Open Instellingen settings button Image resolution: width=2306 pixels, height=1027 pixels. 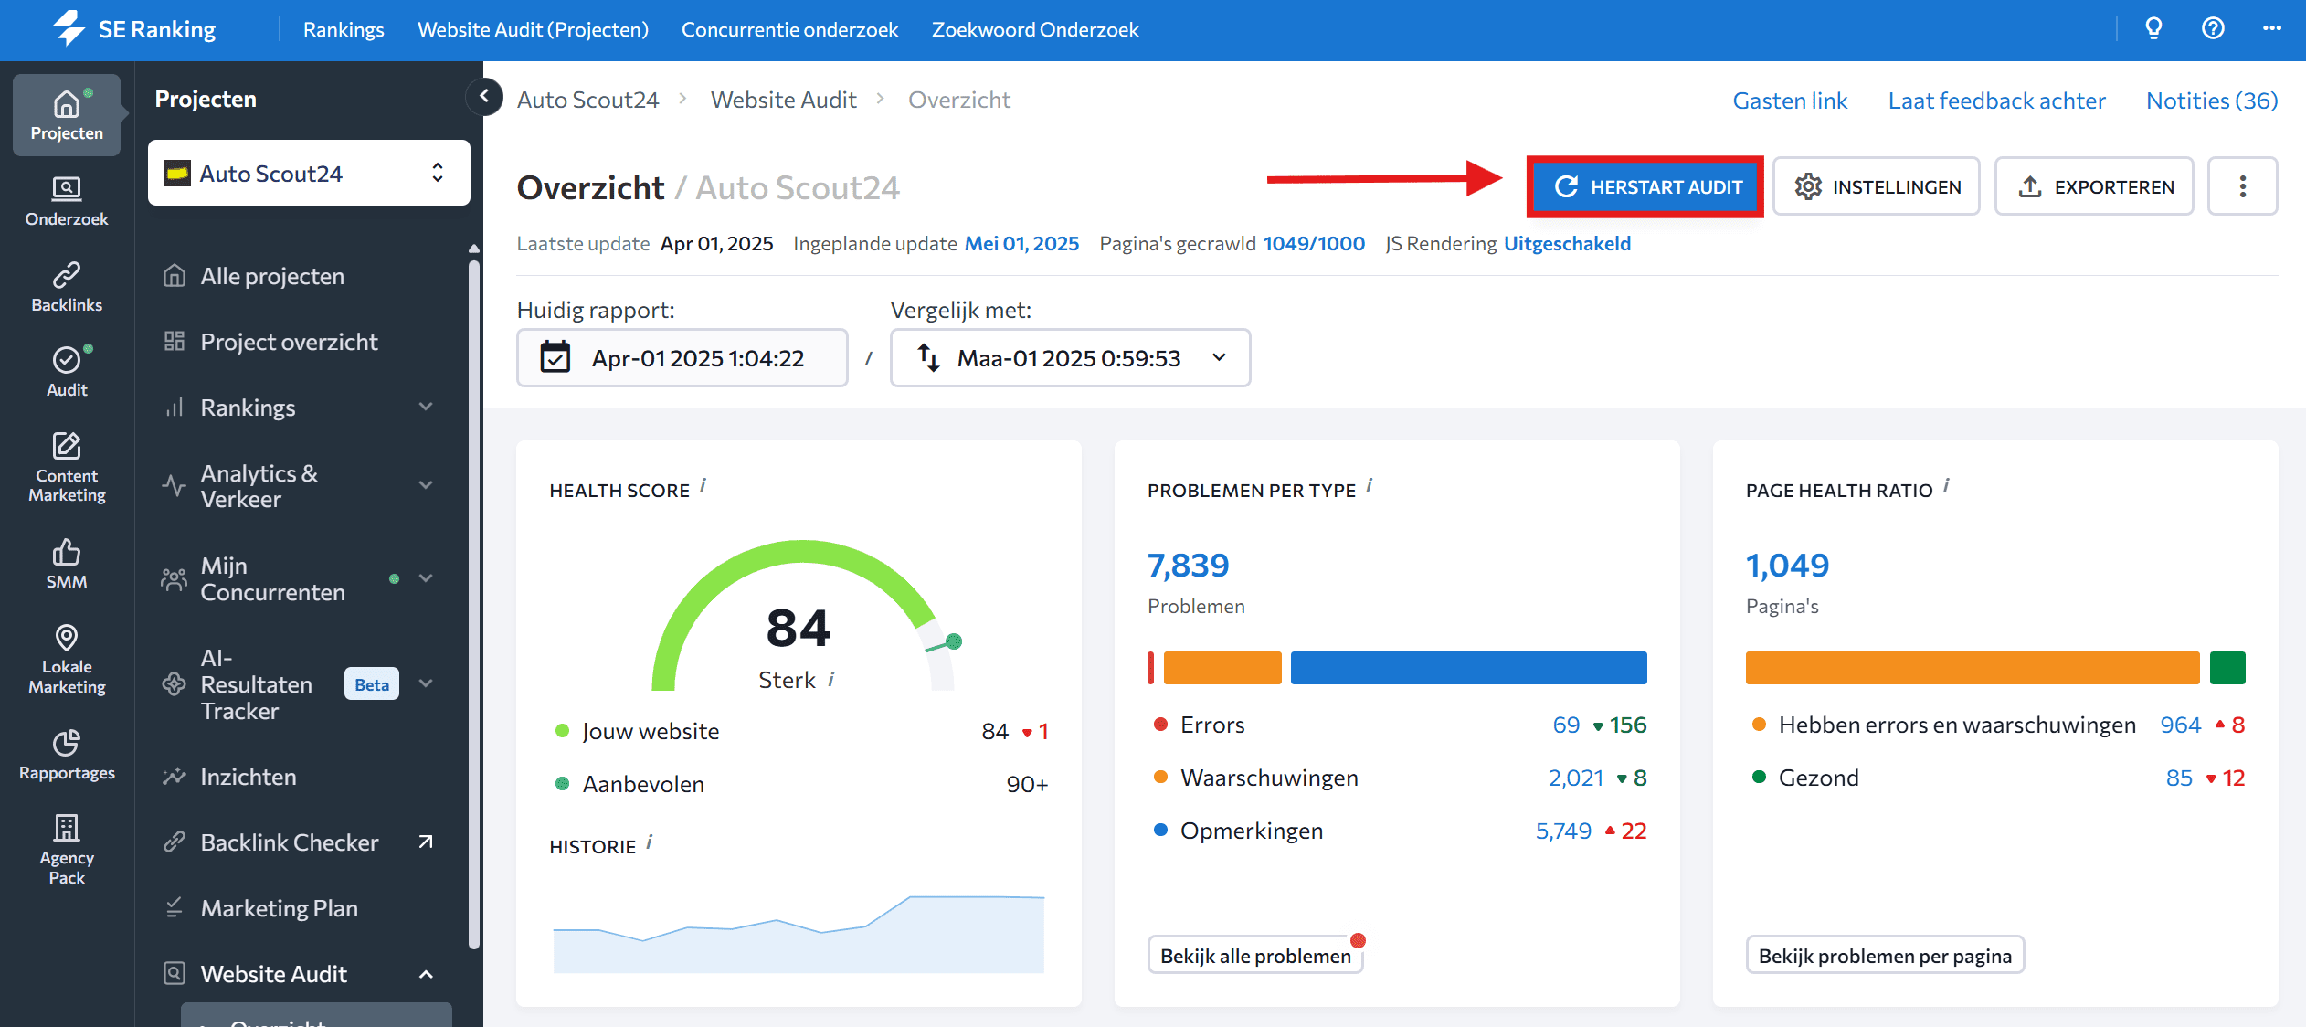pos(1877,186)
